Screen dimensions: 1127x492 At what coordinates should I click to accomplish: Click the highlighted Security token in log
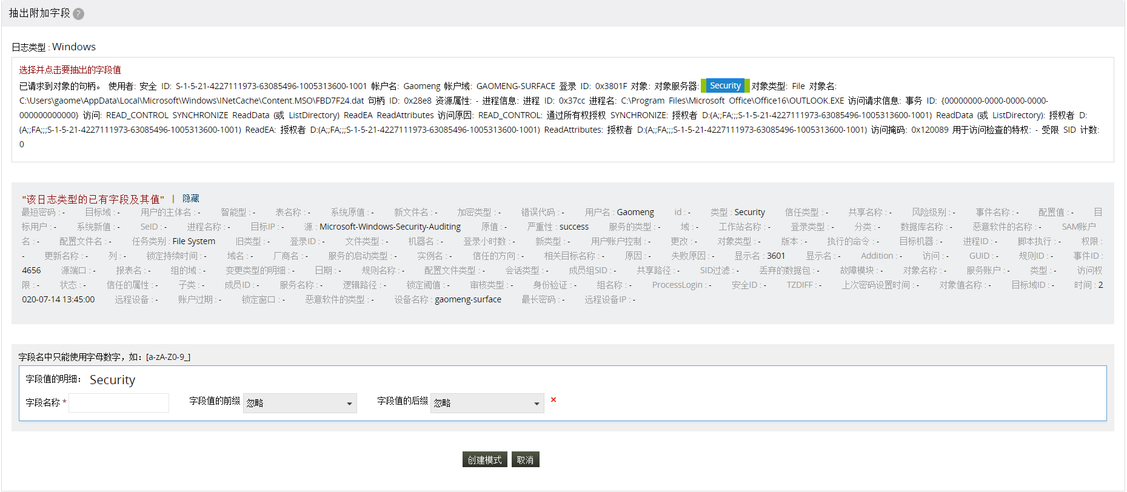coord(725,86)
